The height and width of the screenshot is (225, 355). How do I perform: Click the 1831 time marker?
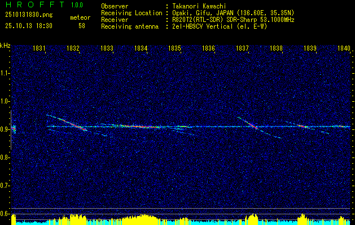40,49
